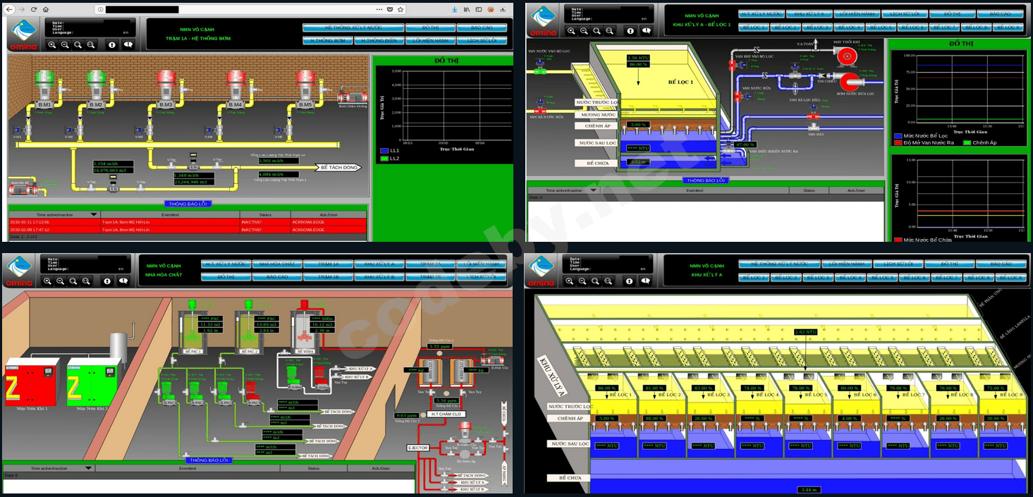1033x497 pixels.
Task: Toggle Mức Nước Bể Lọc legend entry
Action: coord(921,135)
